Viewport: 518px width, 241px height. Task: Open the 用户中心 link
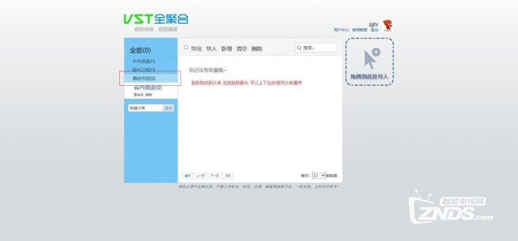[x=341, y=30]
